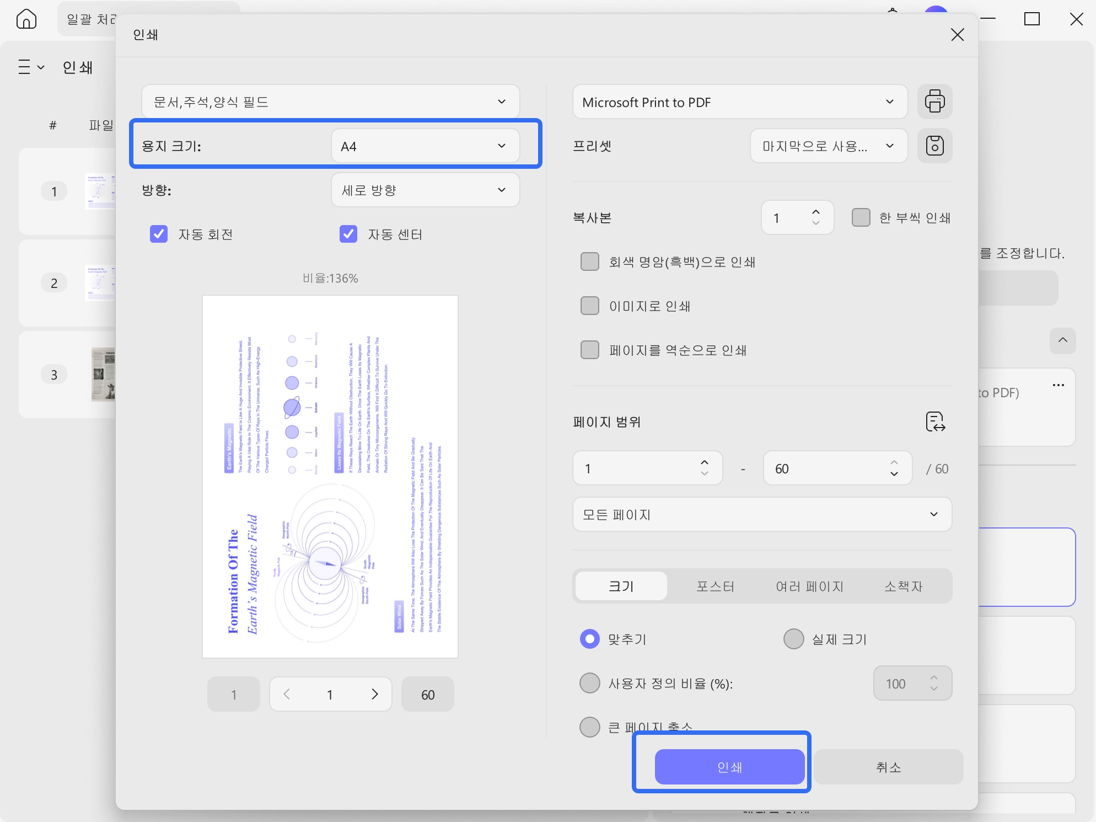Close the 인쇄 dialog with X

pyautogui.click(x=957, y=35)
